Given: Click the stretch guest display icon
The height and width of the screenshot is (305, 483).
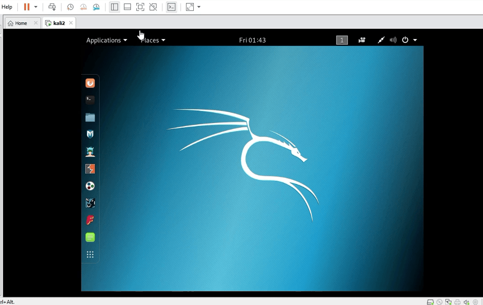Looking at the screenshot, I should pos(190,7).
